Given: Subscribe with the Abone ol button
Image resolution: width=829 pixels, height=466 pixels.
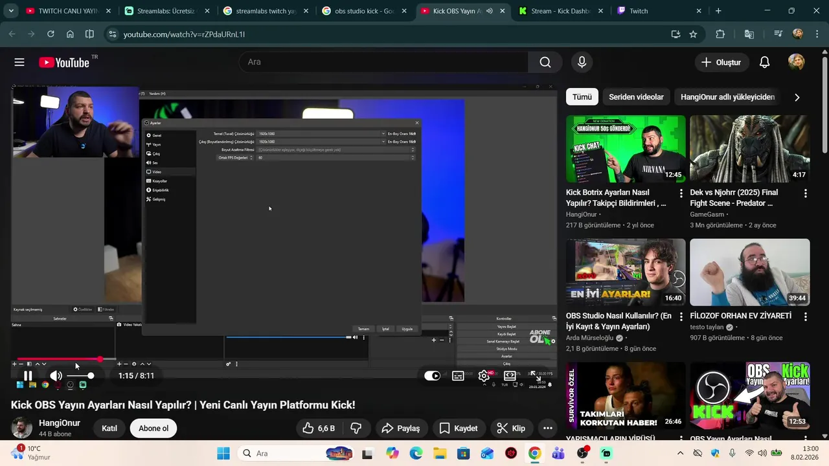Looking at the screenshot, I should (x=153, y=428).
